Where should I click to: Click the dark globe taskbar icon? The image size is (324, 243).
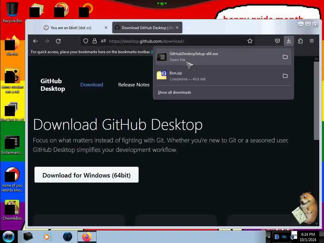(68, 237)
